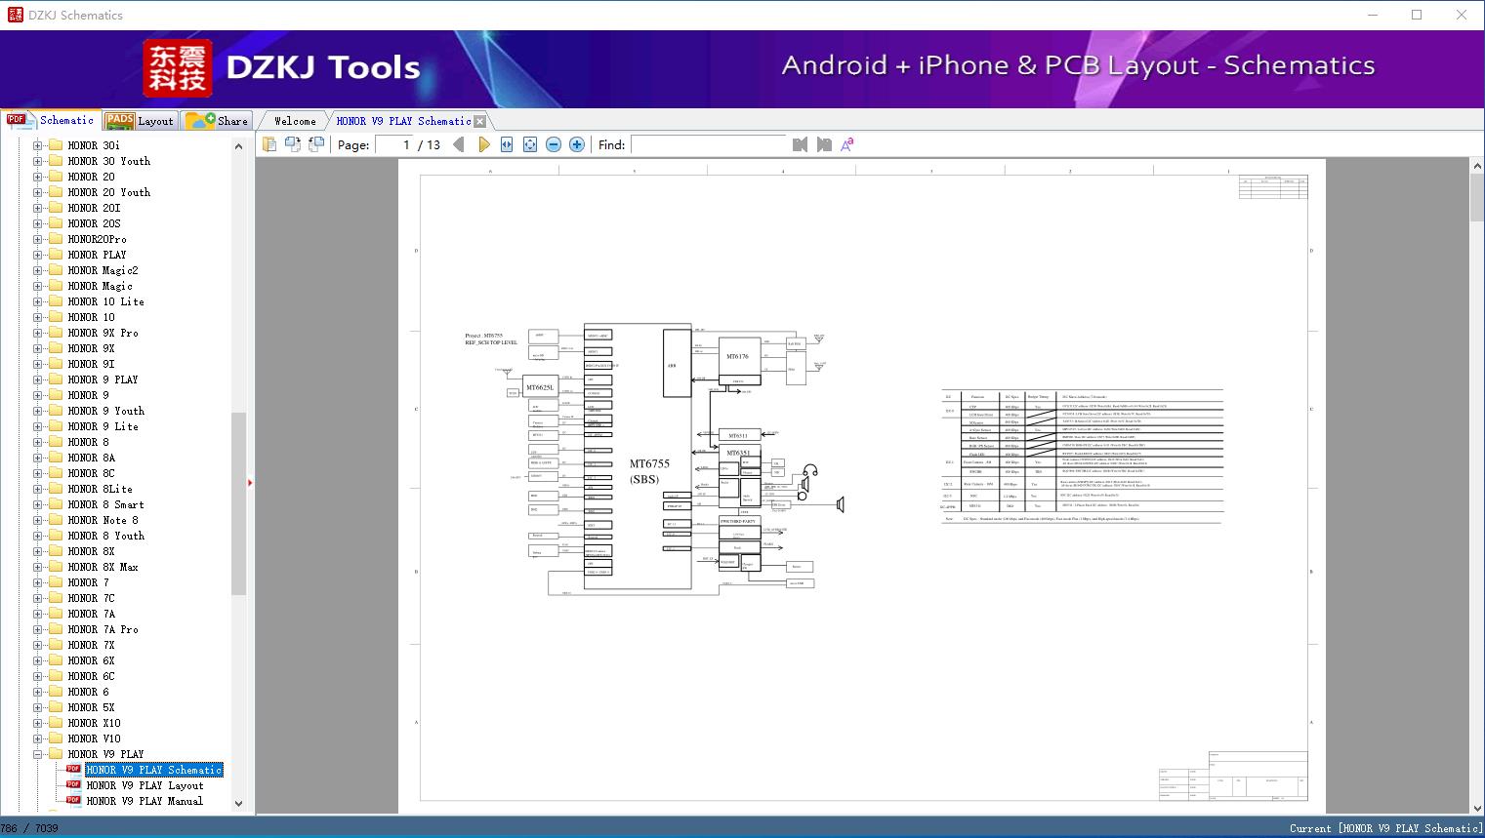Image resolution: width=1485 pixels, height=838 pixels.
Task: Click the first document copy icon in toolbar
Action: [x=269, y=144]
